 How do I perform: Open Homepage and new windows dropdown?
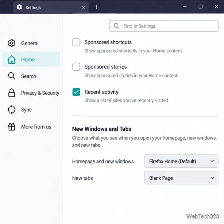pos(181,161)
